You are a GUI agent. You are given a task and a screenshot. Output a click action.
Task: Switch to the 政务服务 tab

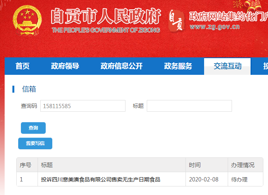tap(178, 66)
